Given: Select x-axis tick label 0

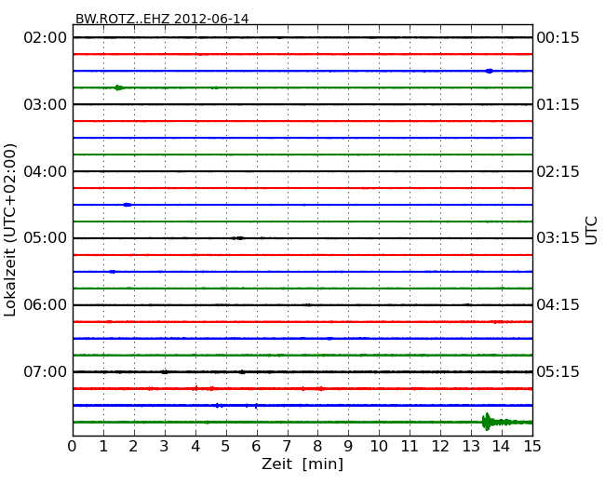Looking at the screenshot, I should (73, 446).
